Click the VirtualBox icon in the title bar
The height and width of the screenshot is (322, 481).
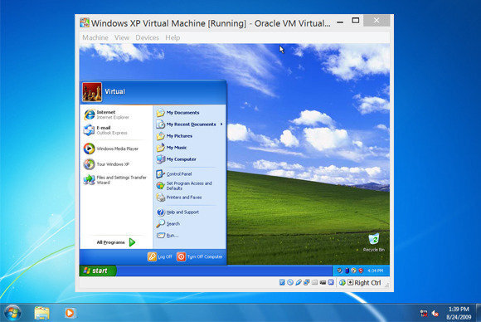(85, 22)
